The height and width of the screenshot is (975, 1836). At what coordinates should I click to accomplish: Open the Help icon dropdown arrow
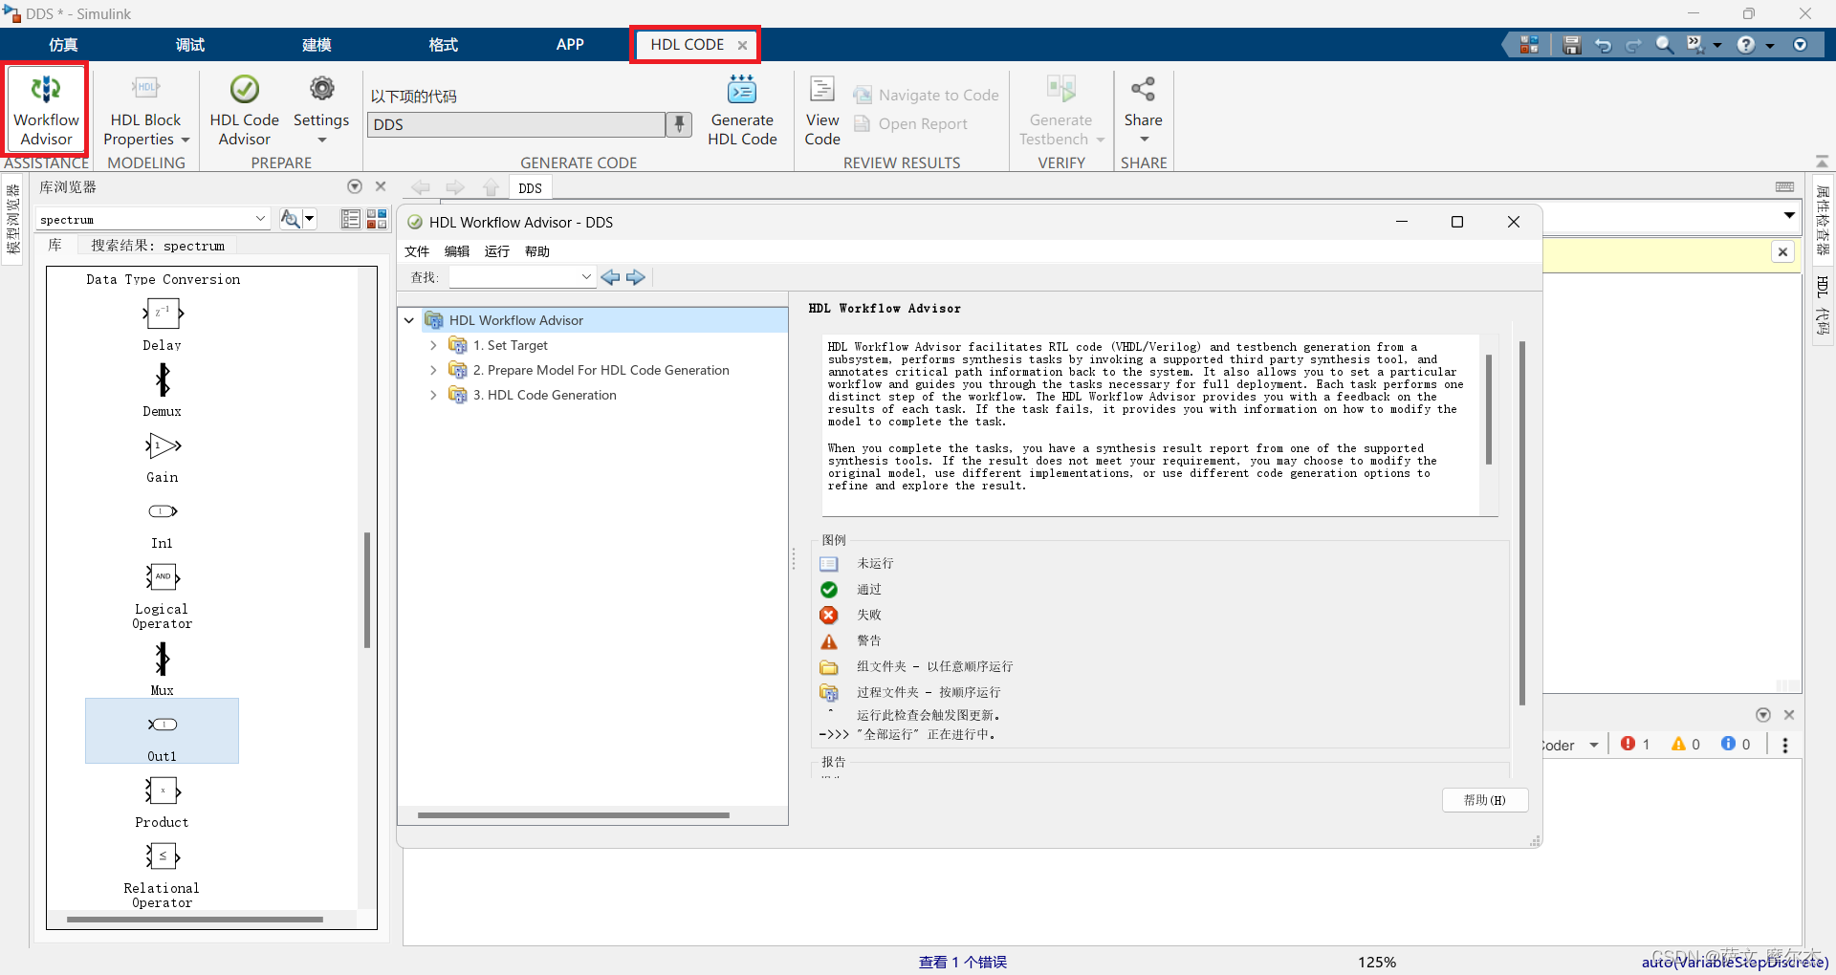pyautogui.click(x=1770, y=45)
